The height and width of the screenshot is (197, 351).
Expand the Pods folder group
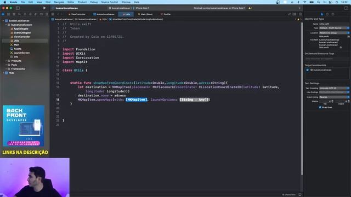coord(6,65)
